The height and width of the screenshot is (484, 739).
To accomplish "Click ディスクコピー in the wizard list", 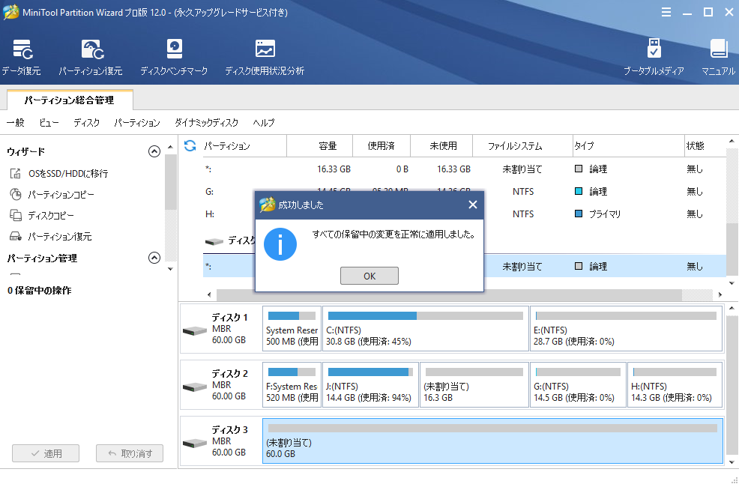I will [x=51, y=216].
